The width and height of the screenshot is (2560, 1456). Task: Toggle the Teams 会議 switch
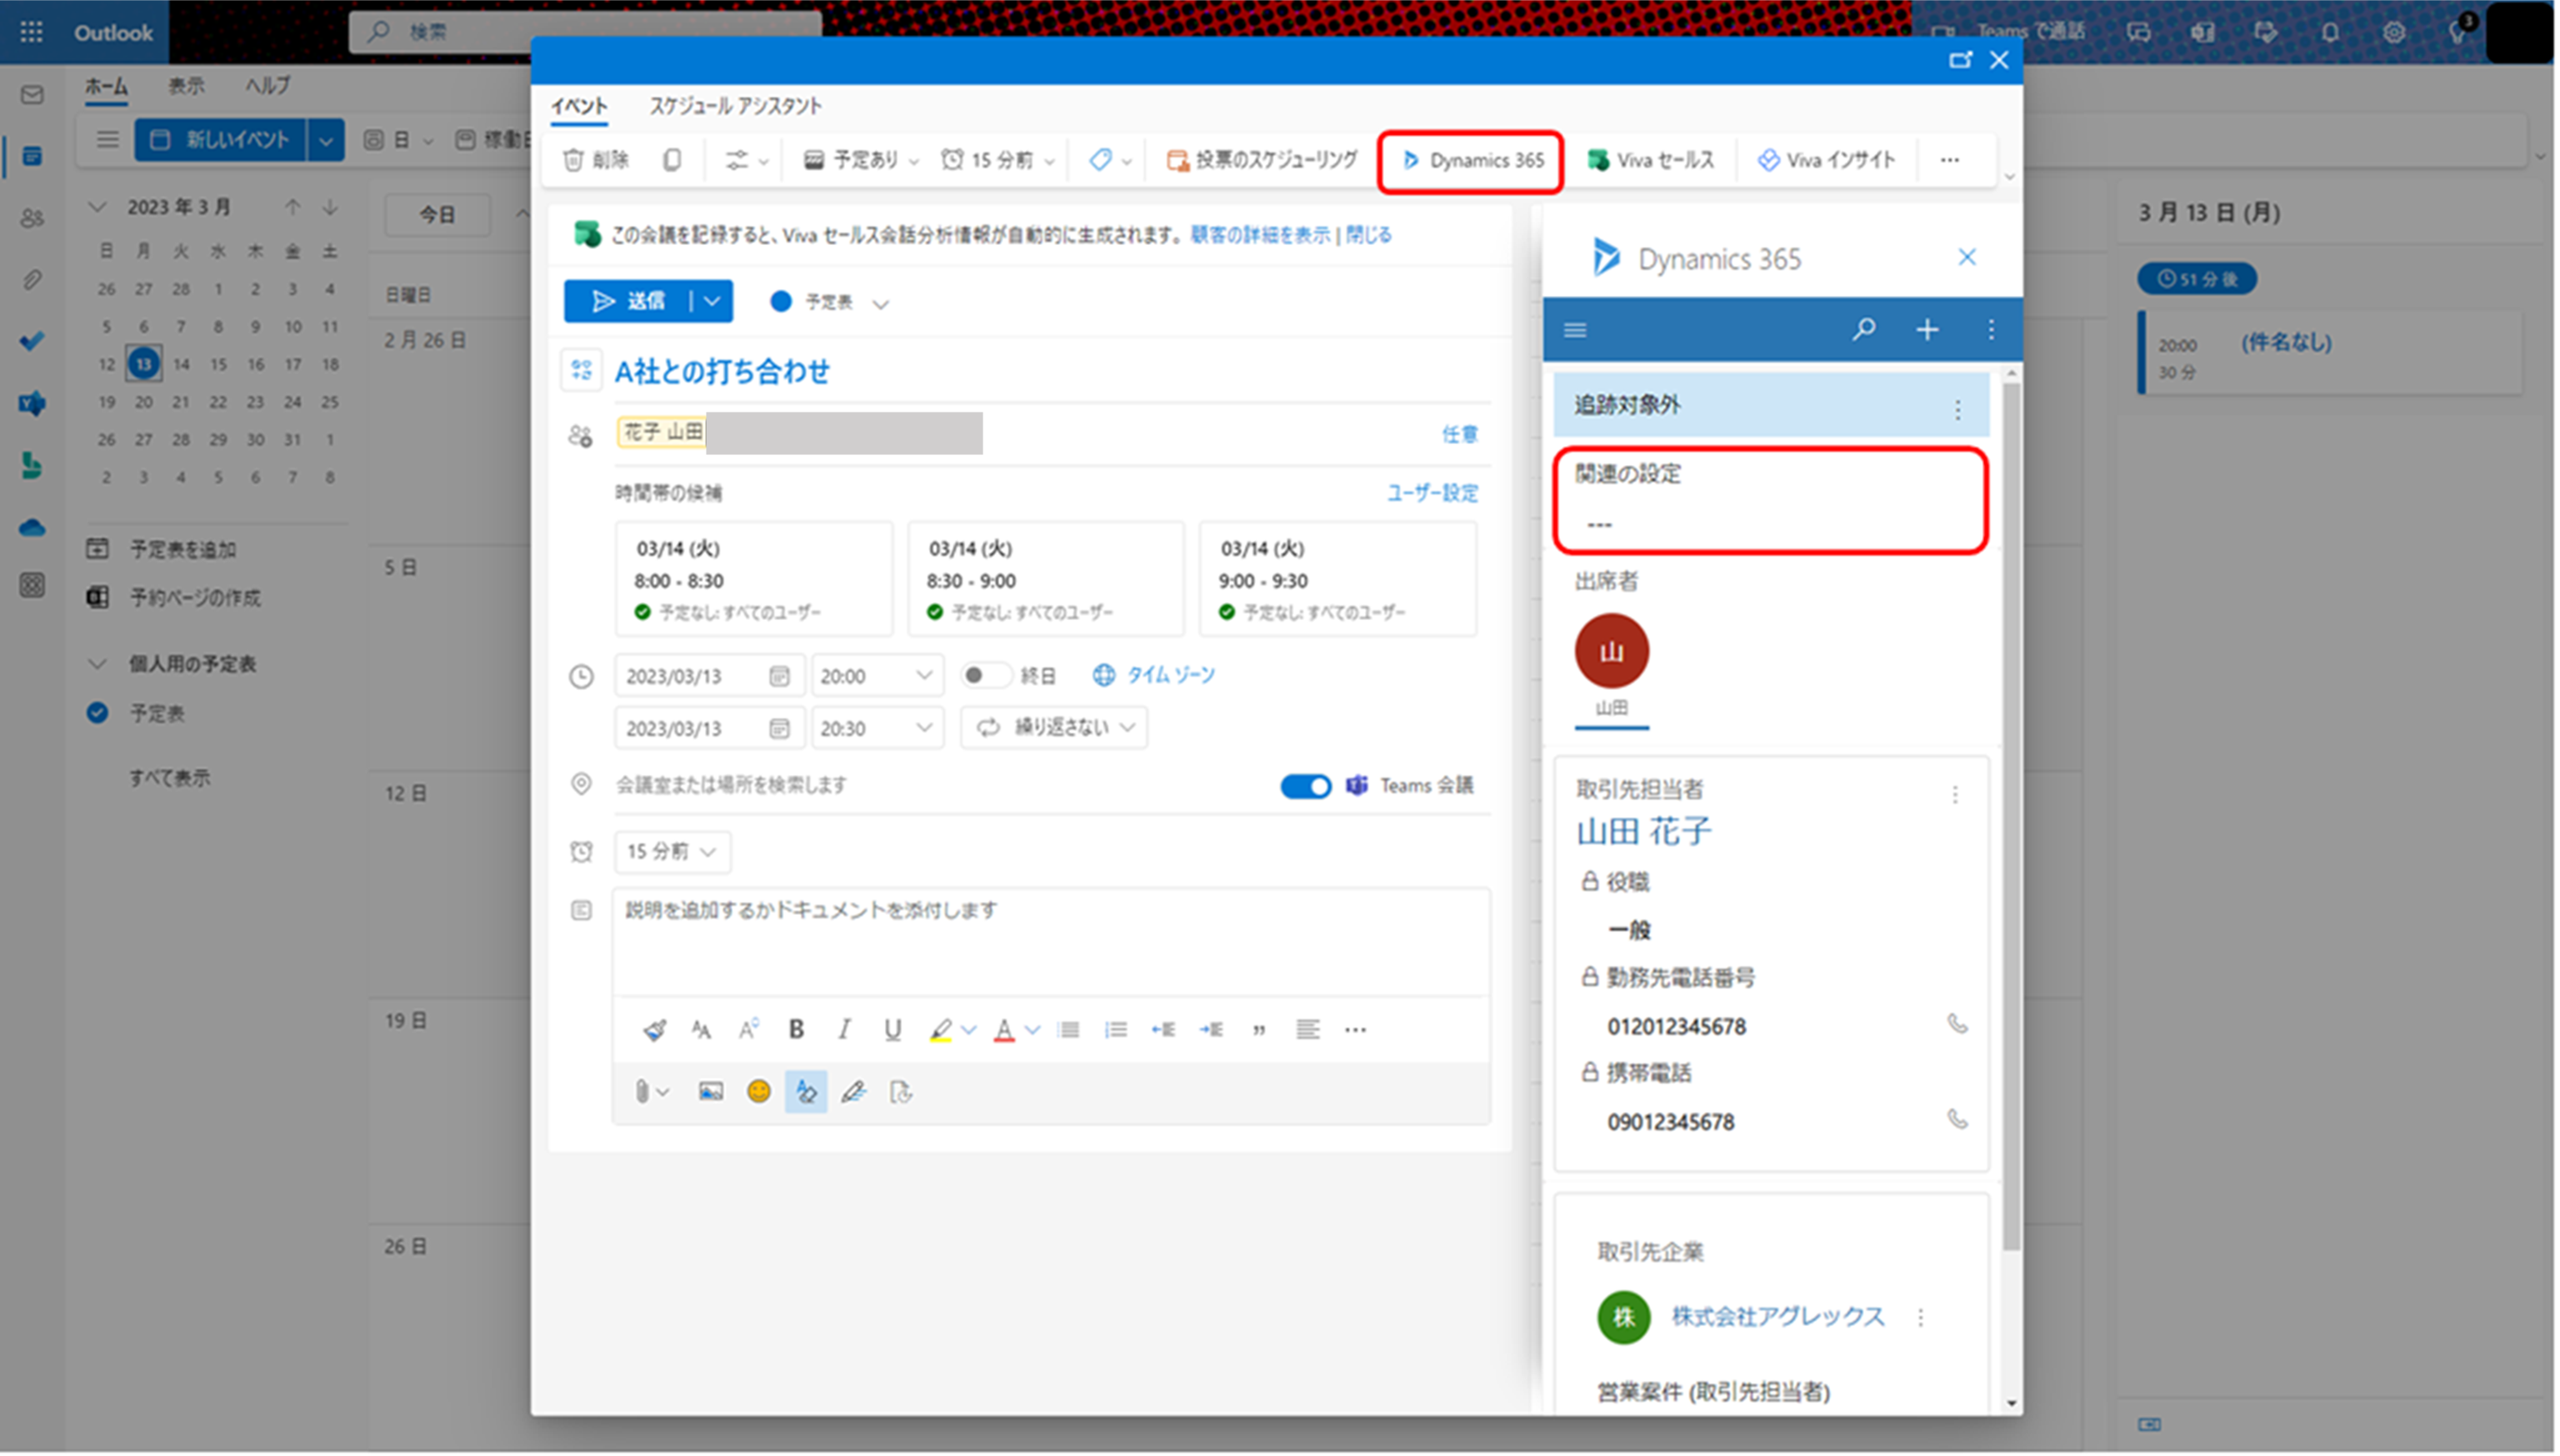pyautogui.click(x=1307, y=788)
